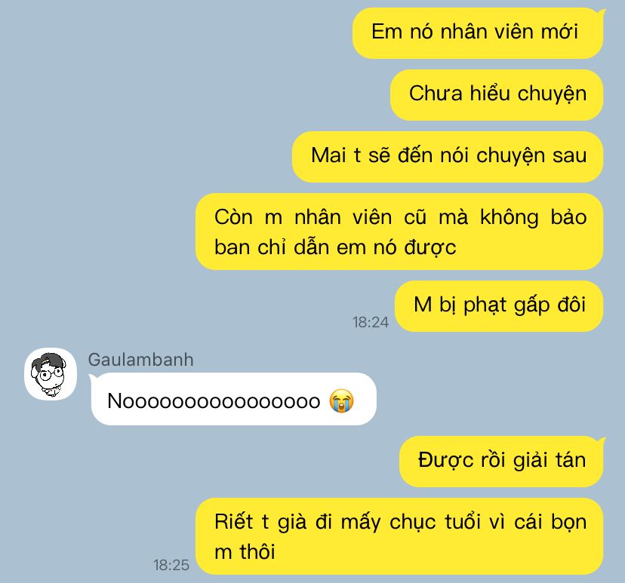This screenshot has height=583, width=625.
Task: Tap the crying face emoji
Action: [341, 400]
